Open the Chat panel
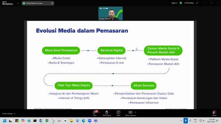The image size is (221, 124). [x=95, y=113]
